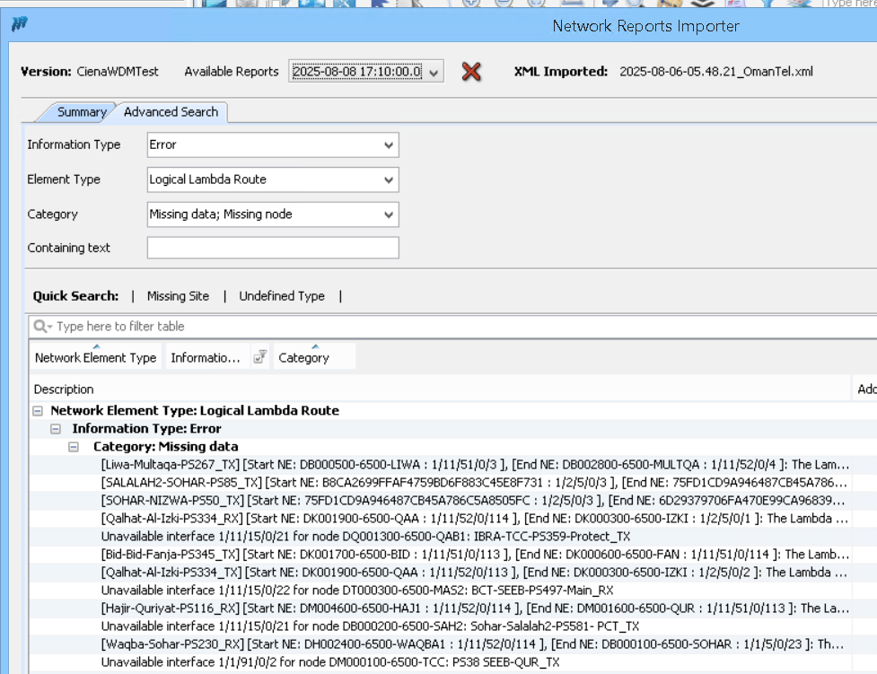Open the Information Type dropdown
This screenshot has width=877, height=674.
[x=386, y=144]
